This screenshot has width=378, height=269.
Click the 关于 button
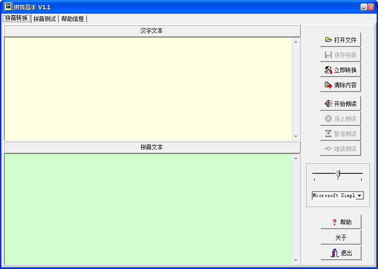point(341,238)
